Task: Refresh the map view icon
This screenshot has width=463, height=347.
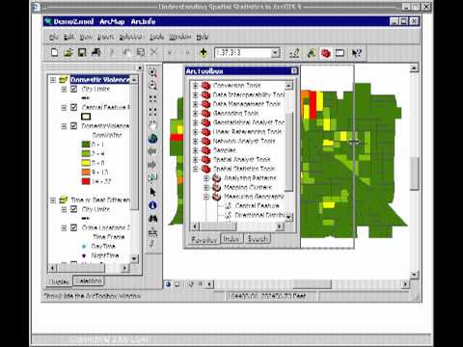Action: coord(192,284)
